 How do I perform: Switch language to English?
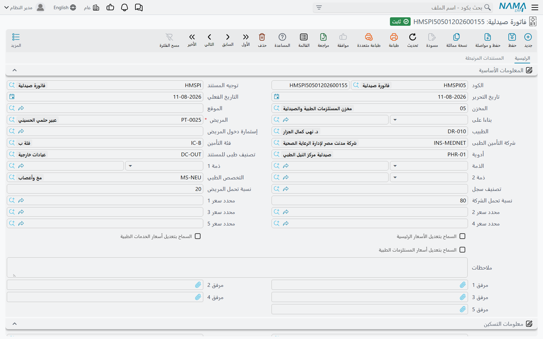click(x=65, y=7)
